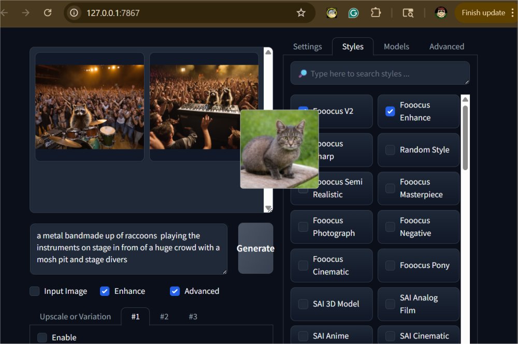Screen dimensions: 518x344
Task: Click the search styles text field
Action: pos(380,73)
